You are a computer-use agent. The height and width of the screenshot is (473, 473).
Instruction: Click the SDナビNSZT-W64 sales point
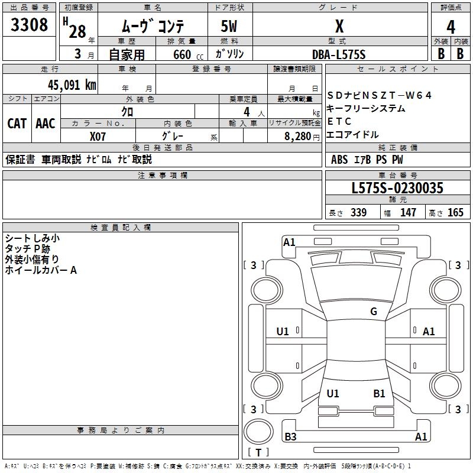click(x=380, y=95)
